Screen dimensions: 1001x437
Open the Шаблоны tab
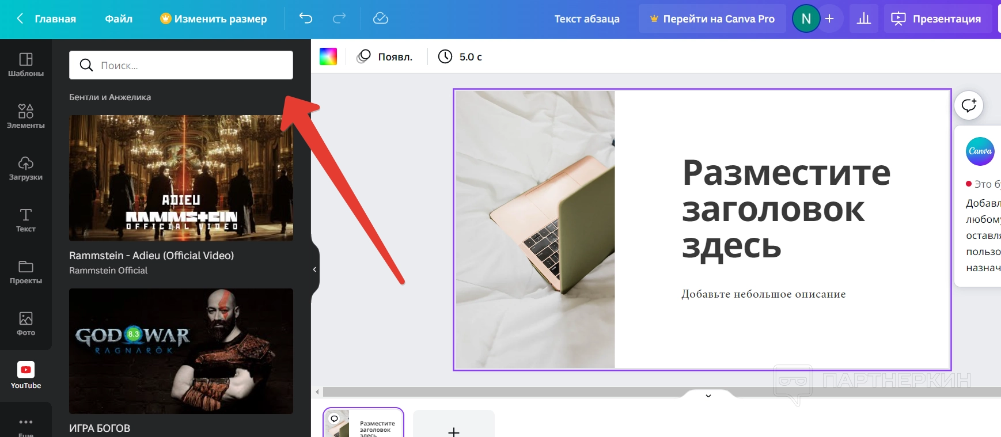point(26,65)
